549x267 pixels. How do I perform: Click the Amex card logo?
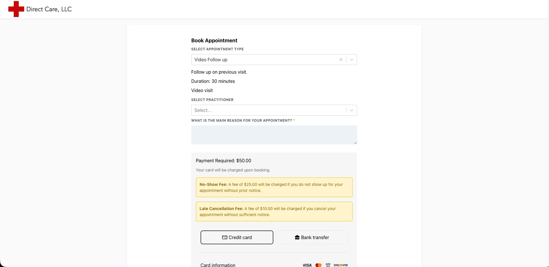[328, 265]
